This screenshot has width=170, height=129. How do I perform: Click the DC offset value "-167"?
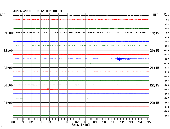pos(166,98)
